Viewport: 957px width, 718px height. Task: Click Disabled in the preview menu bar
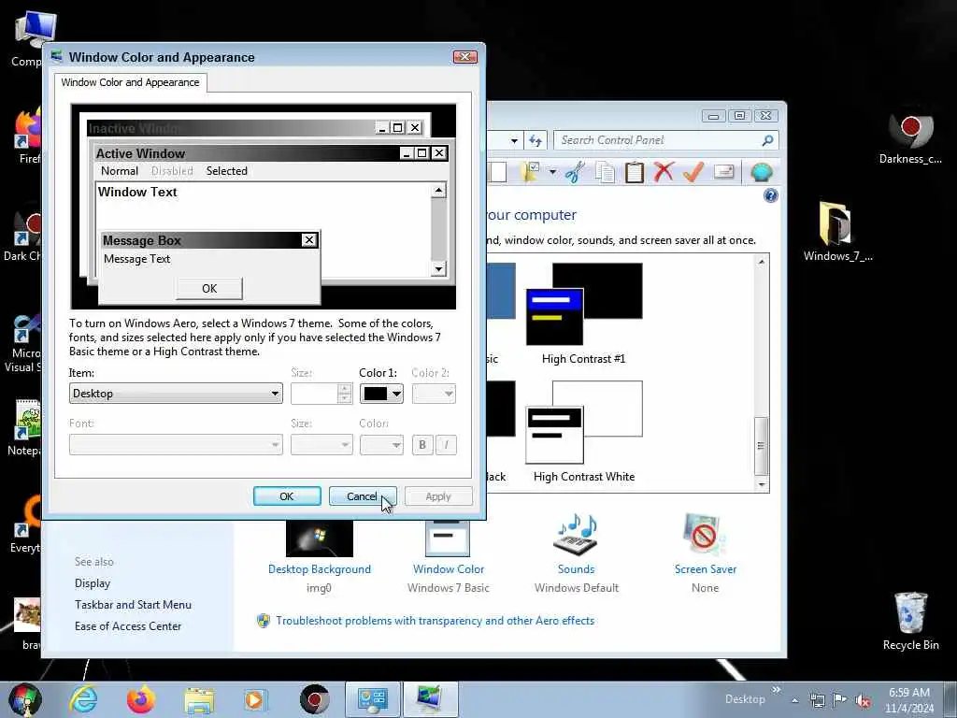[x=172, y=171]
